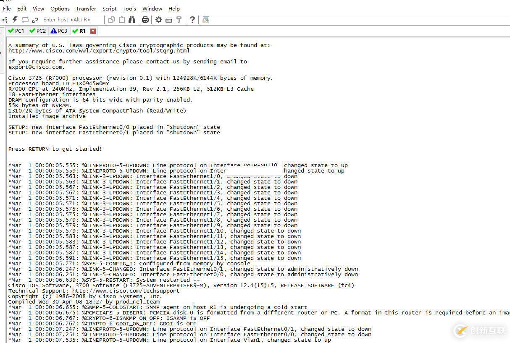Open the Tools menu
510x343 pixels.
[129, 8]
